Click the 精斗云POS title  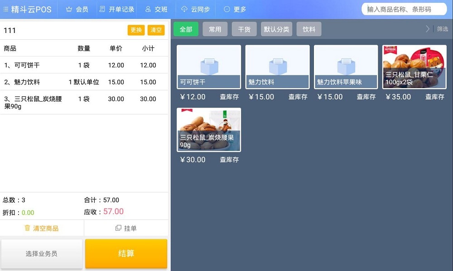(x=31, y=9)
